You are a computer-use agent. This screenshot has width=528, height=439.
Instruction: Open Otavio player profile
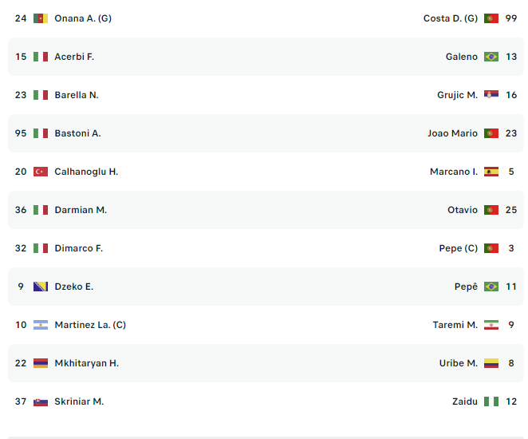point(463,210)
